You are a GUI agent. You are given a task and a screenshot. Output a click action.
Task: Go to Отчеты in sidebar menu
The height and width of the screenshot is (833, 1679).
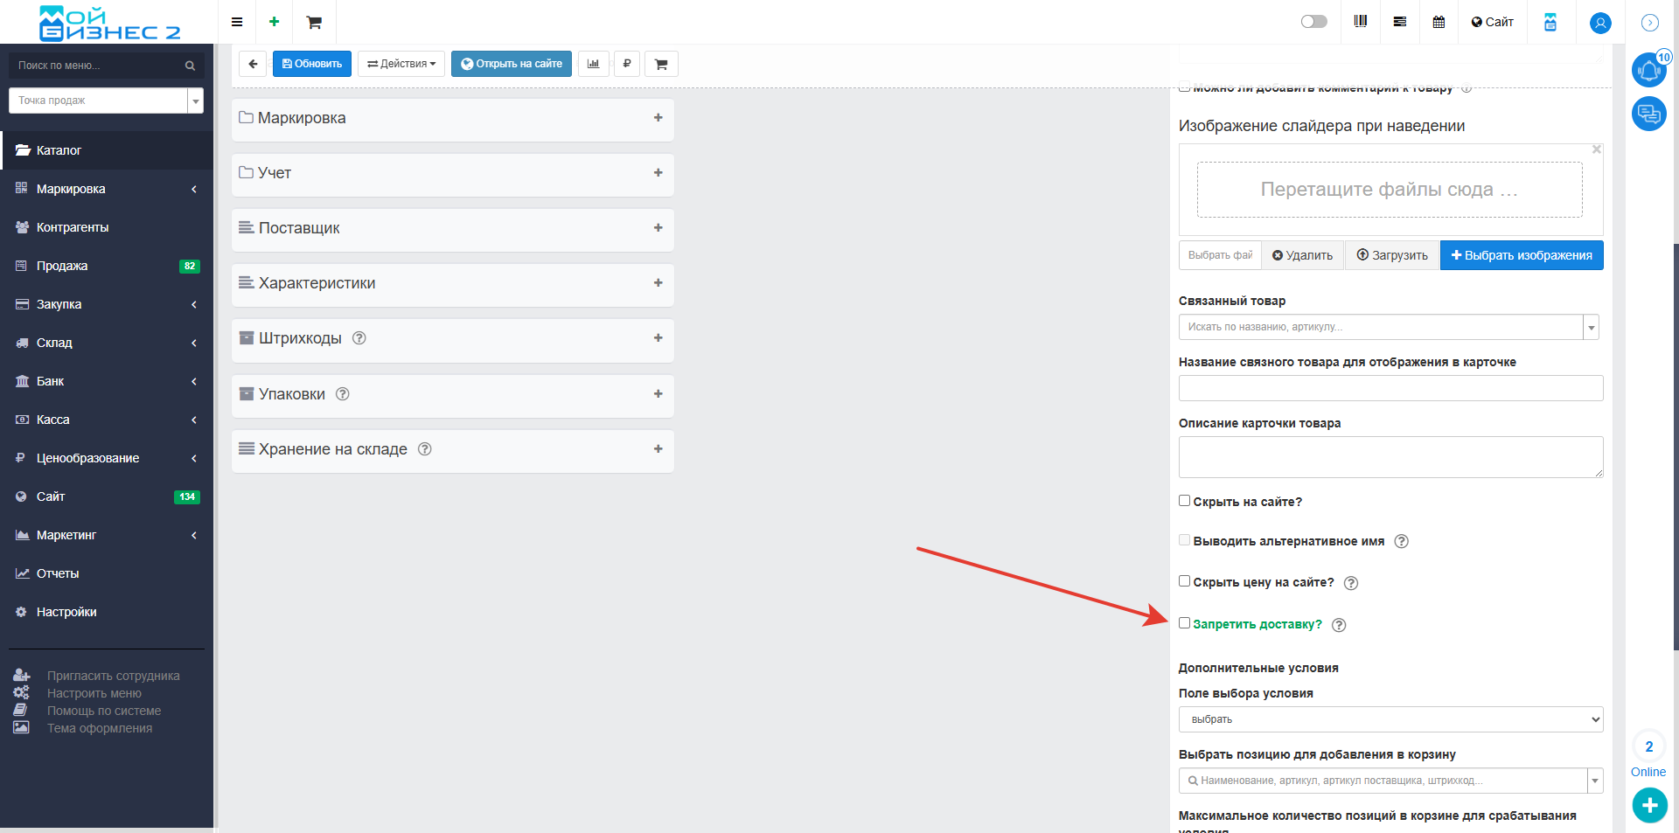(58, 573)
